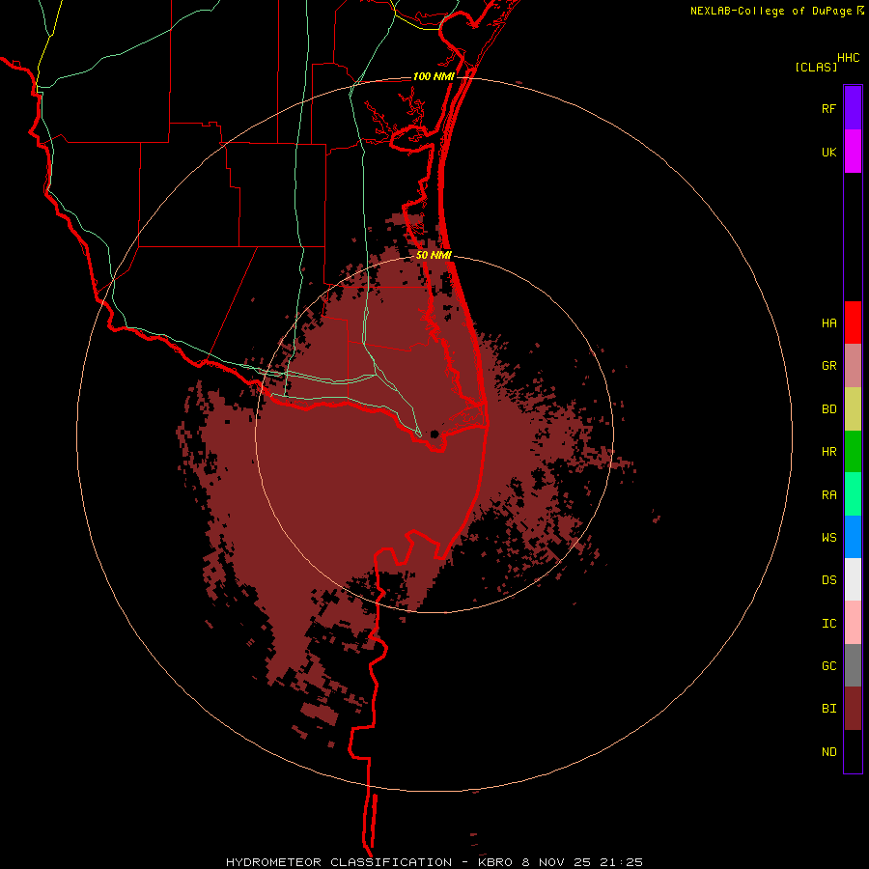Click the HYDROMETEOR CLASSIFICATION title text

tap(339, 862)
